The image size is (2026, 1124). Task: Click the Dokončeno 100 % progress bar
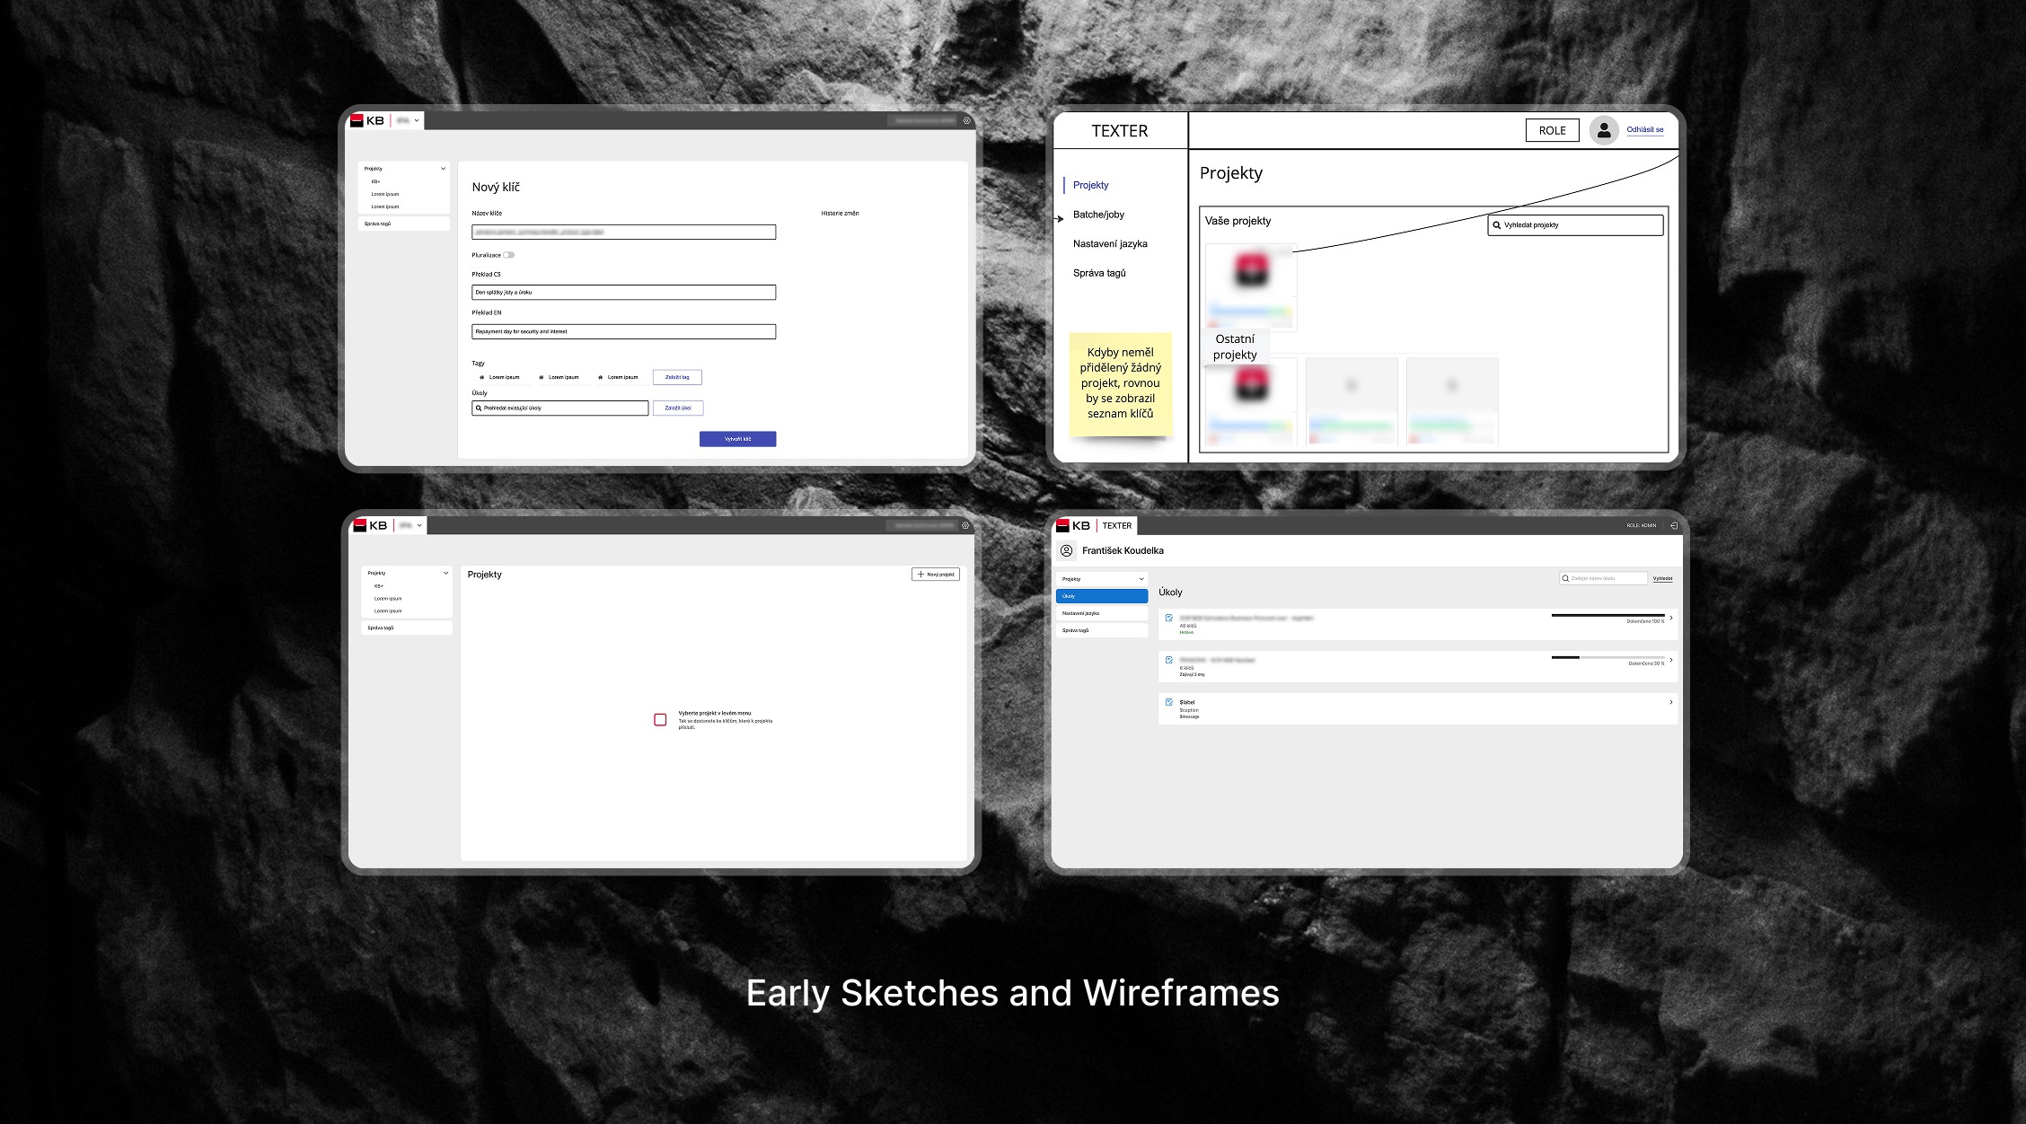click(1608, 615)
